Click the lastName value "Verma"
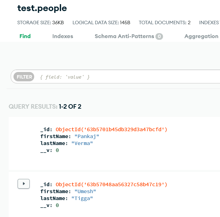This screenshot has width=220, height=217. click(82, 143)
